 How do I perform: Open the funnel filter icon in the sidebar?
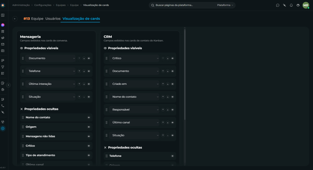pos(3,67)
